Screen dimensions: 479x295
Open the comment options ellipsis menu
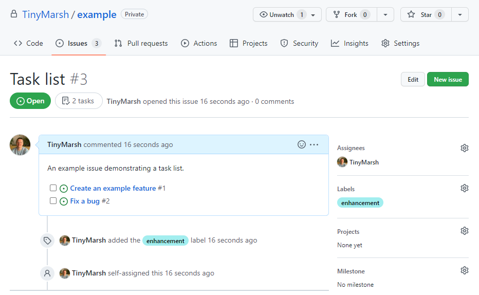tap(314, 144)
